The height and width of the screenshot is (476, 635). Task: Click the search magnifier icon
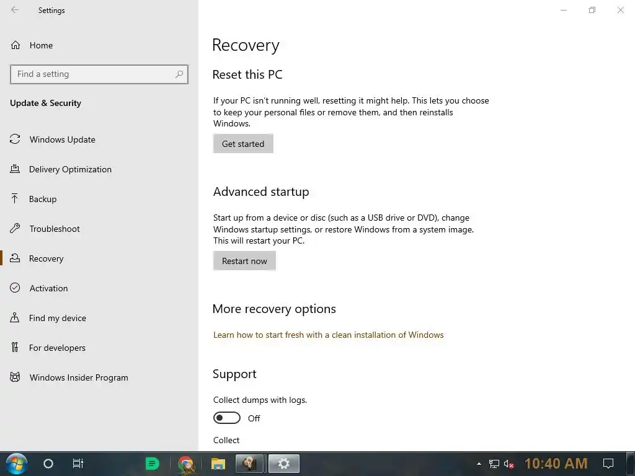[x=179, y=74]
